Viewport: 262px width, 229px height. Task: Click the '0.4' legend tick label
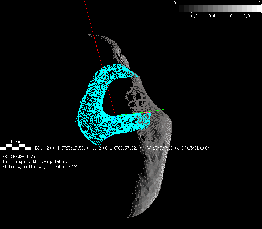(x=212, y=16)
